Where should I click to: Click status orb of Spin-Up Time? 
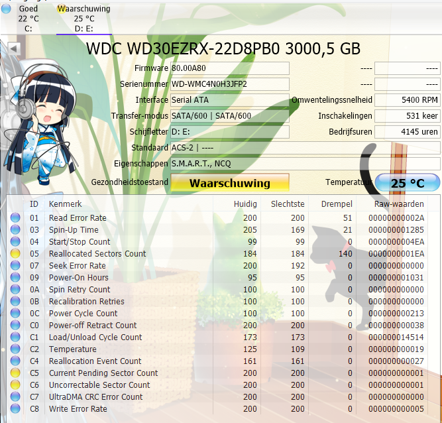coord(15,229)
